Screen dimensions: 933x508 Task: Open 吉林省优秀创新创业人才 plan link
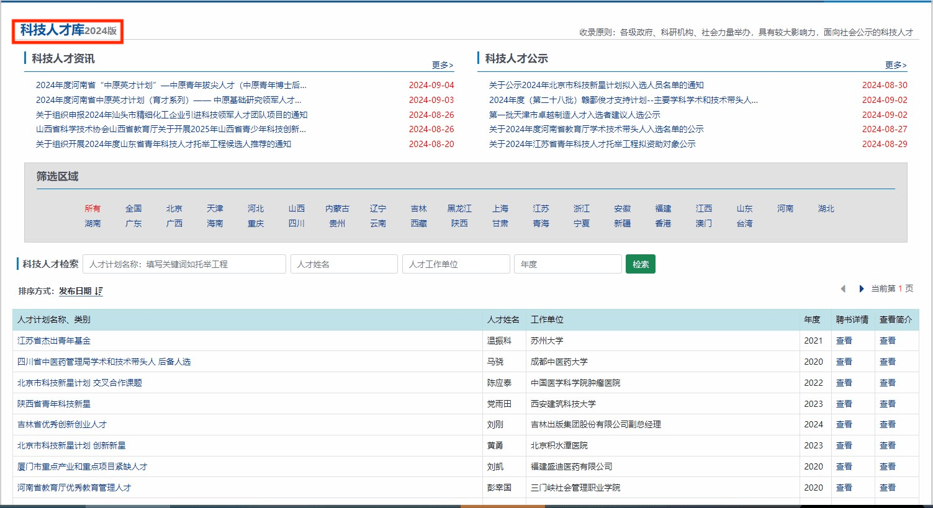tap(62, 424)
